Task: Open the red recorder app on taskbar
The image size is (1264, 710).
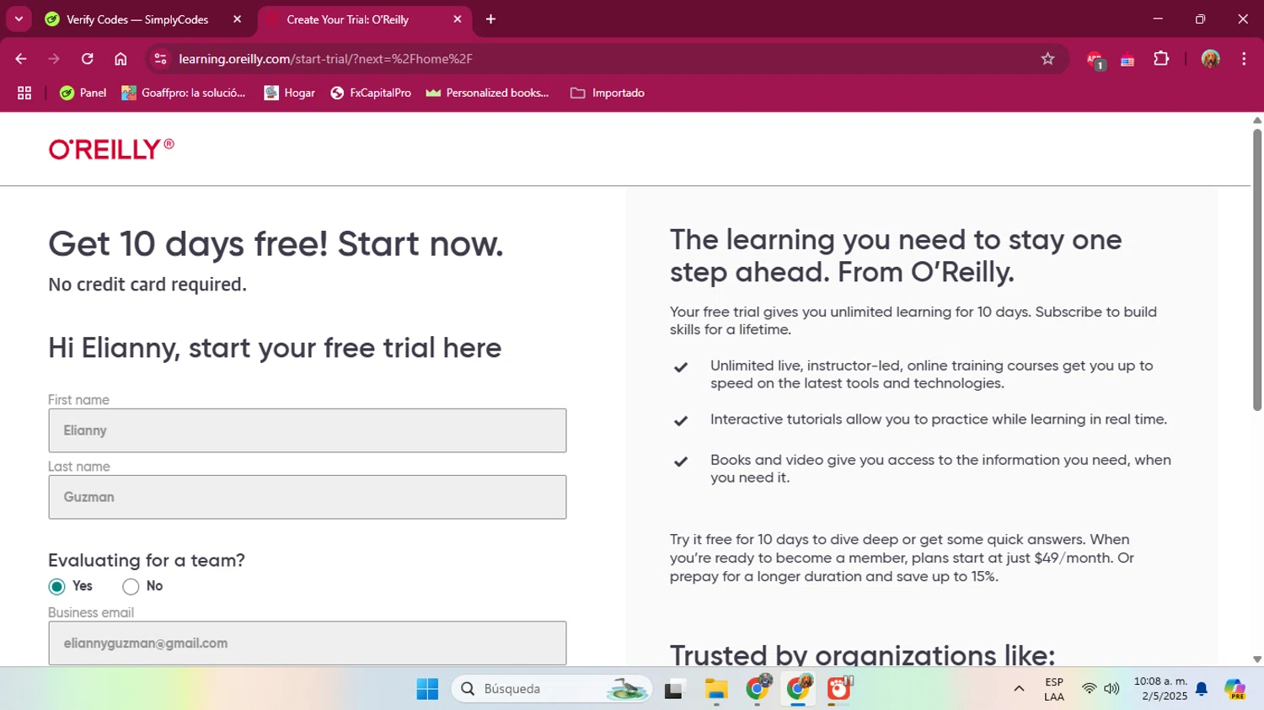Action: click(839, 689)
